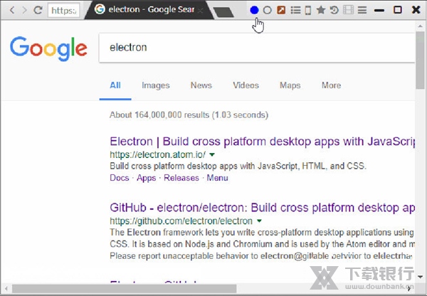Open the hamburger menu icon
This screenshot has height=296, width=427.
coord(362,10)
